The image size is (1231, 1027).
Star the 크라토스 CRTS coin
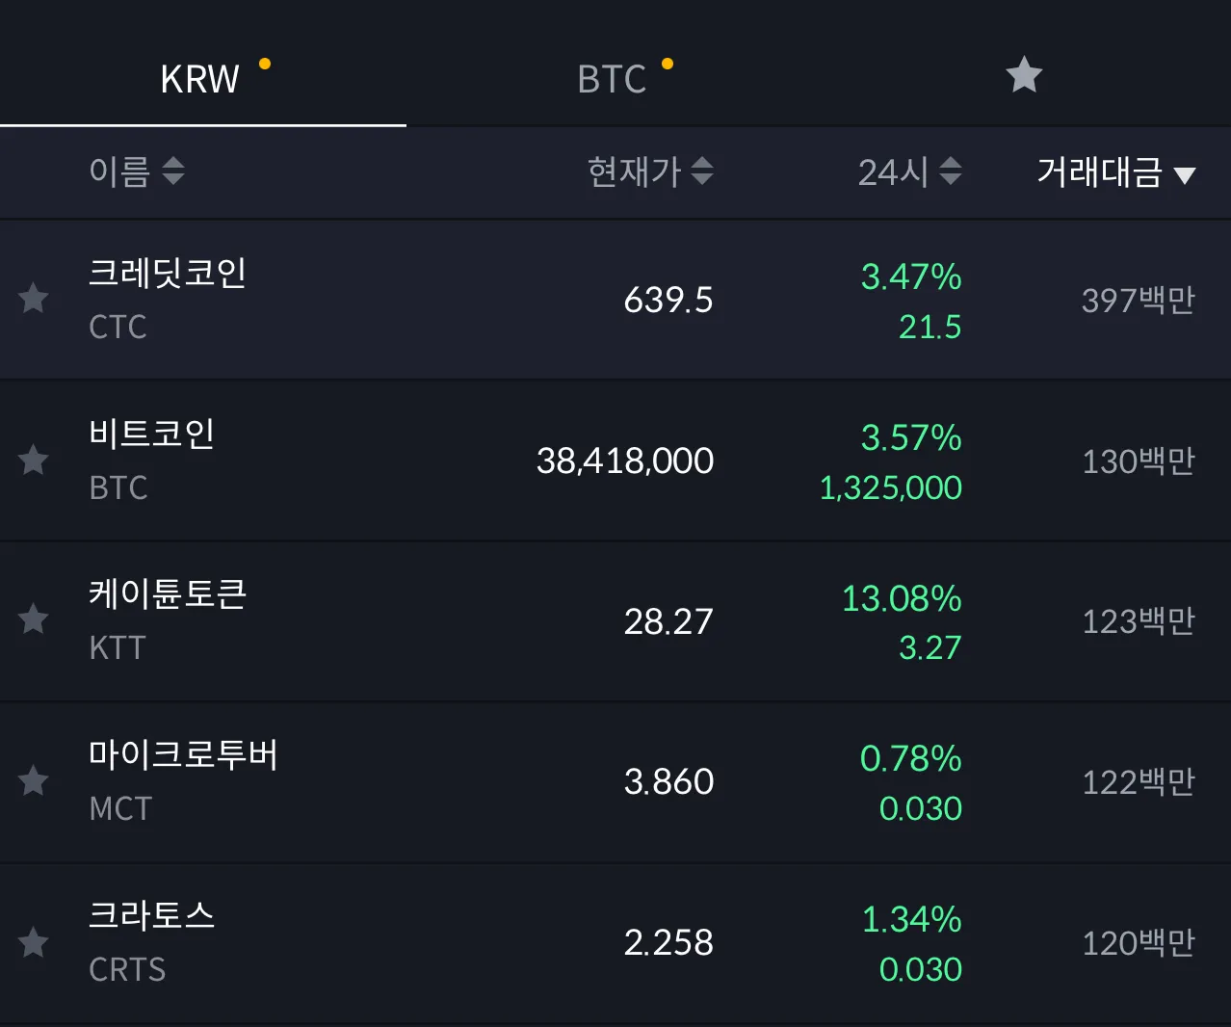coord(34,941)
